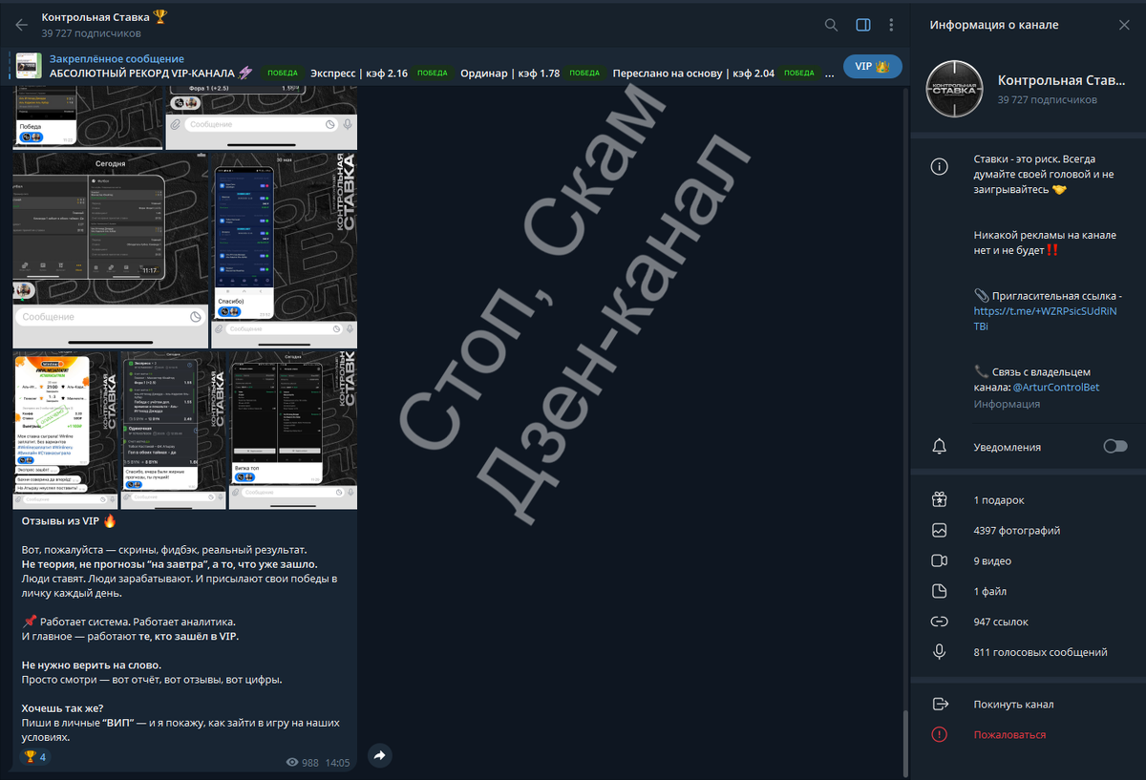1146x780 pixels.
Task: Open the search icon in chat header
Action: click(831, 25)
